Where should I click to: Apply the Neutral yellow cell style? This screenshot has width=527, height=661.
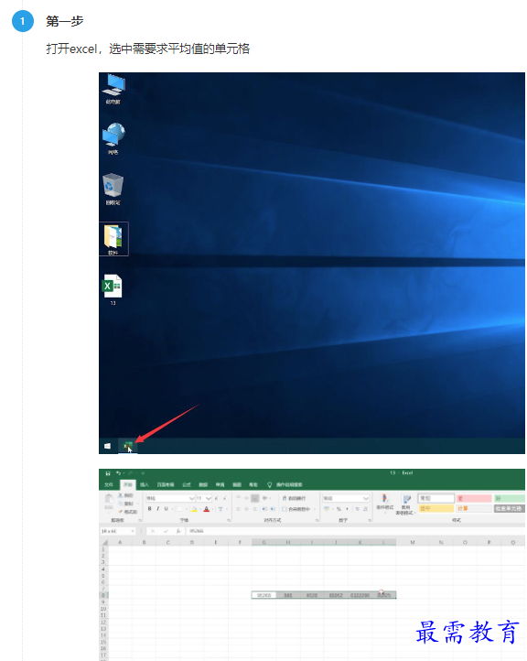(x=436, y=508)
